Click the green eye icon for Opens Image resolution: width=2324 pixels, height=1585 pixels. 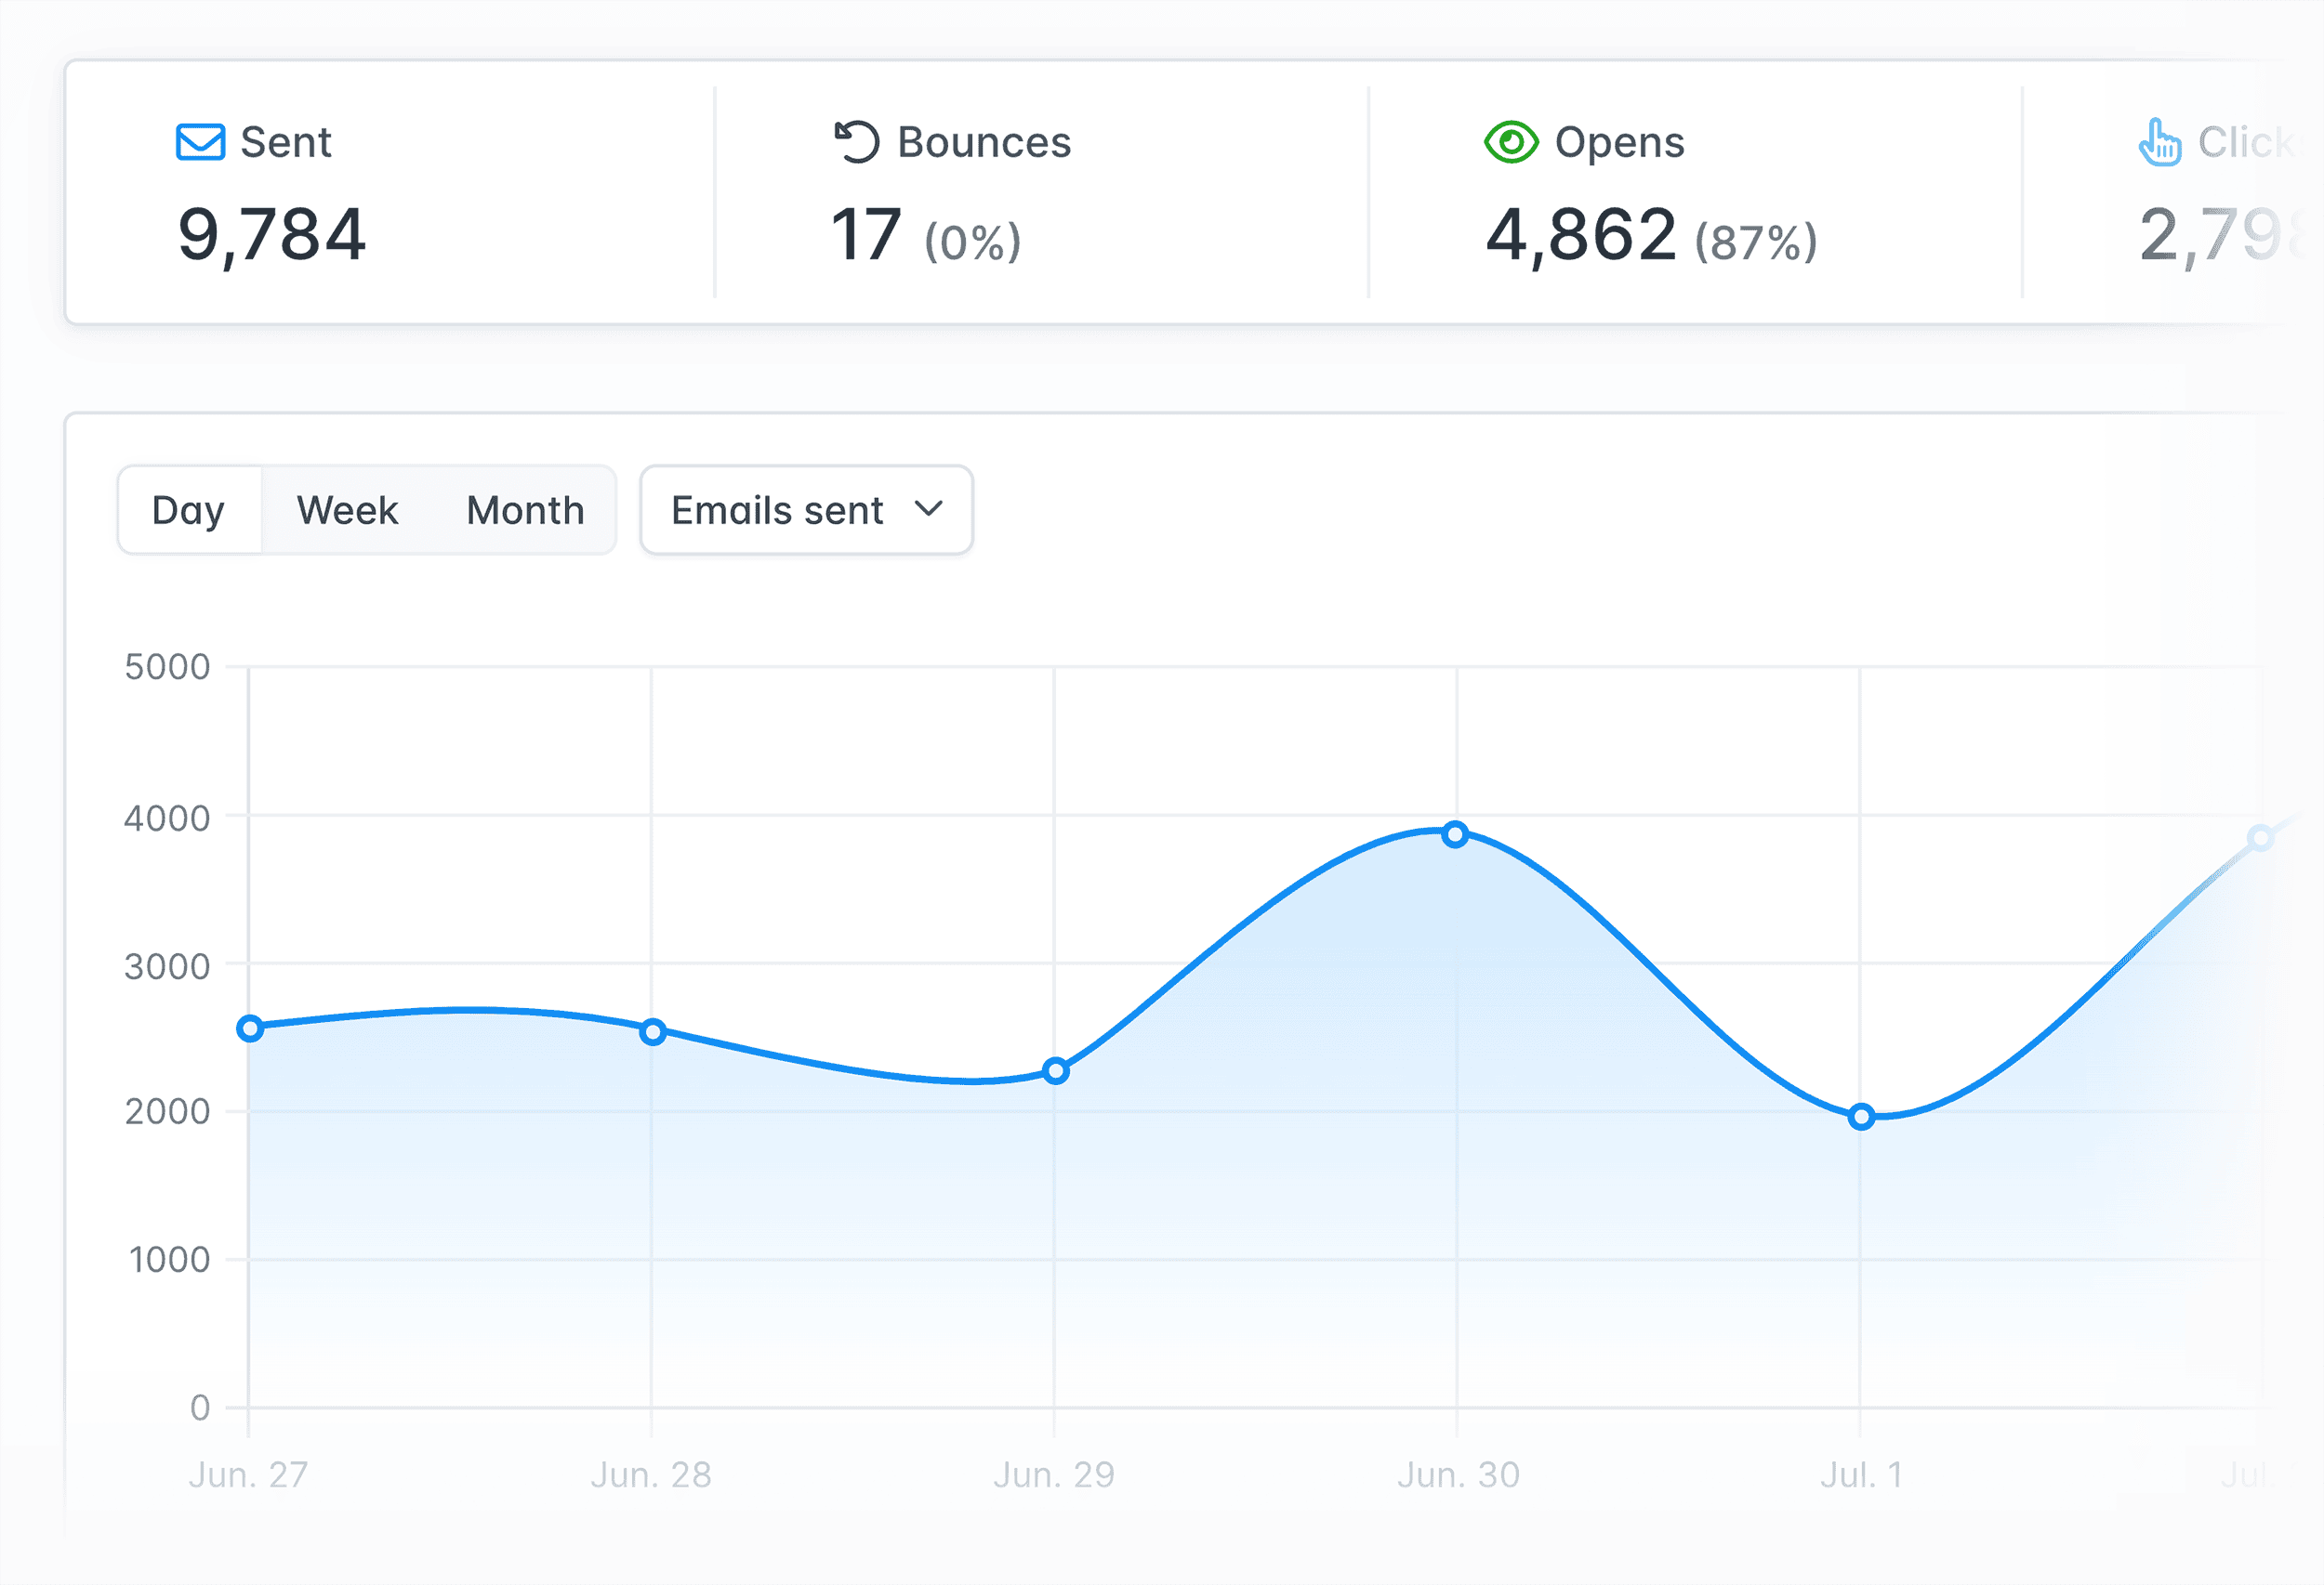[1512, 142]
